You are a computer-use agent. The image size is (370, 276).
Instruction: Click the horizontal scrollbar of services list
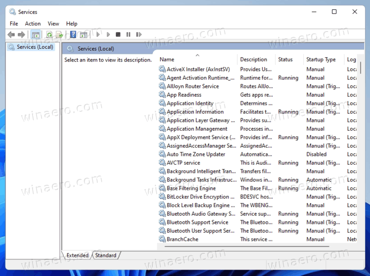click(247, 246)
